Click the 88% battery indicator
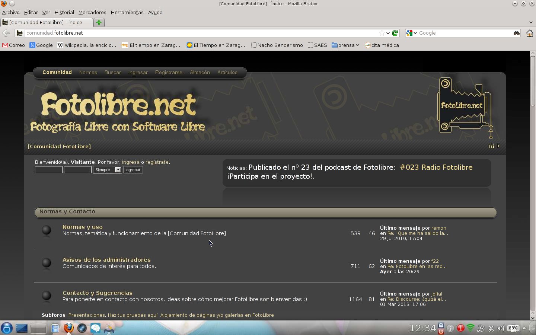Viewport: 536px width, 335px height. pos(514,328)
